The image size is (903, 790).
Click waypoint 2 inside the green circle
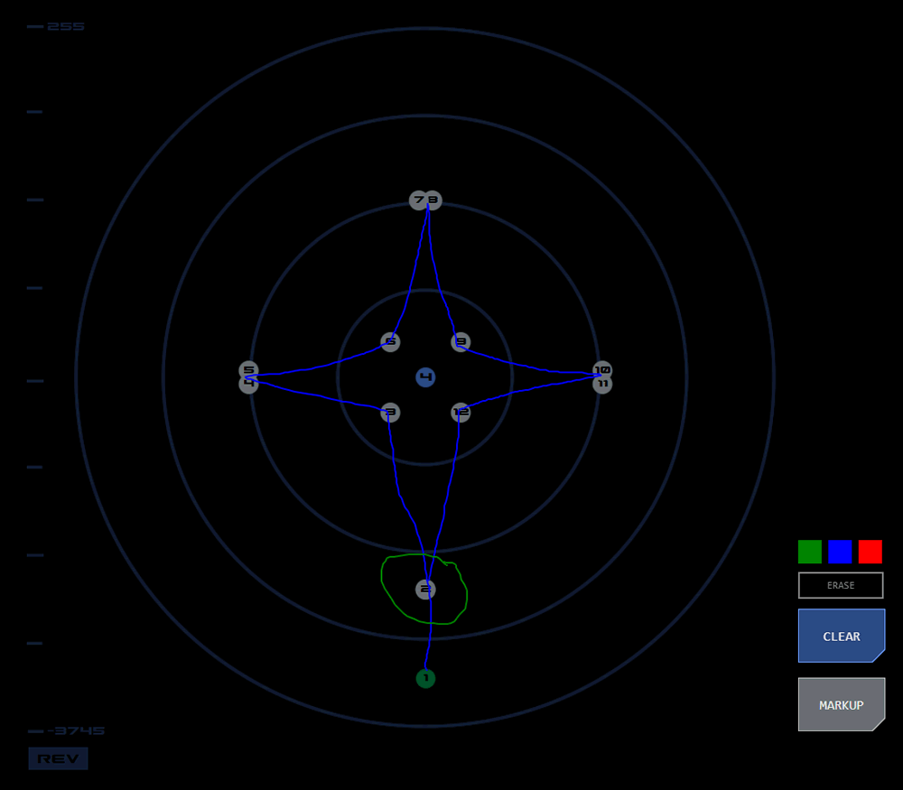425,589
